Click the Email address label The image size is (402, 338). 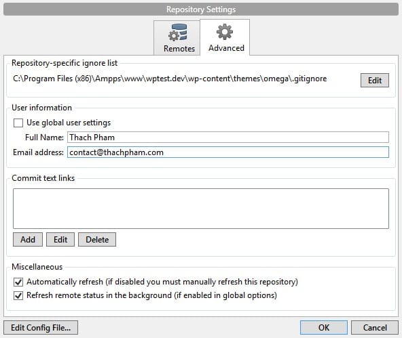(x=38, y=152)
